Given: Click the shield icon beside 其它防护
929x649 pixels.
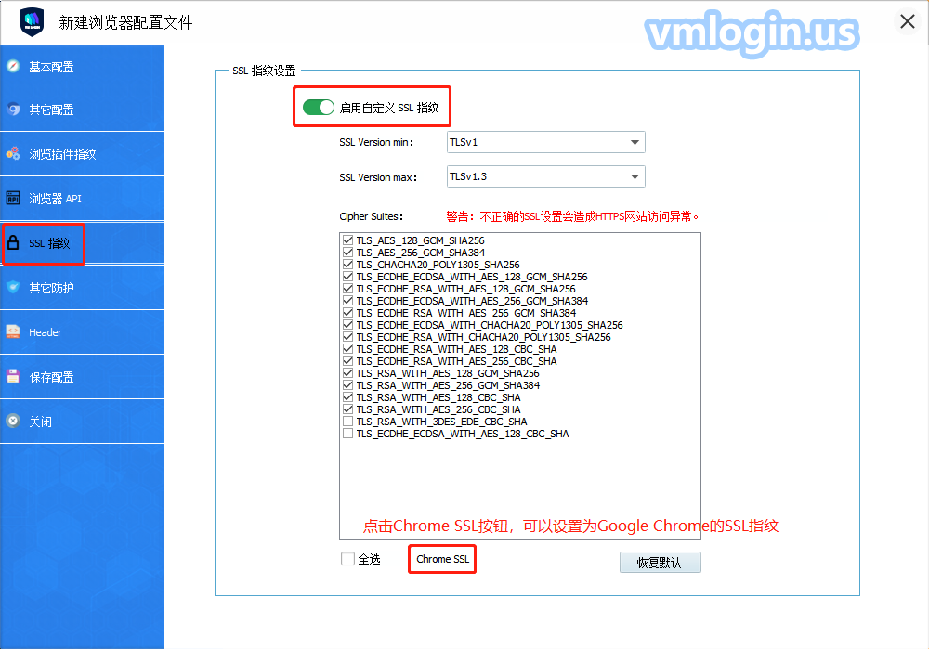Looking at the screenshot, I should [x=13, y=288].
